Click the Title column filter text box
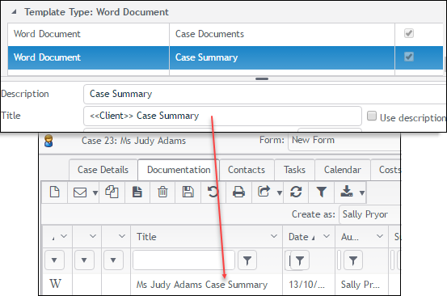The image size is (447, 296). (183, 260)
